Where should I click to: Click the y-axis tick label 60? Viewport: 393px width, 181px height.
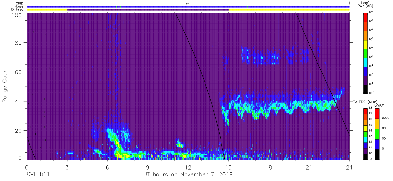coord(18,72)
